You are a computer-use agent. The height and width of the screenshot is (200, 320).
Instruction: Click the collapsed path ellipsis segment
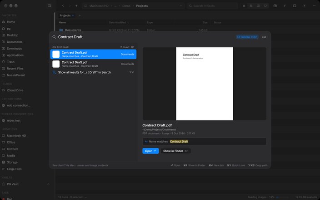click(x=115, y=6)
